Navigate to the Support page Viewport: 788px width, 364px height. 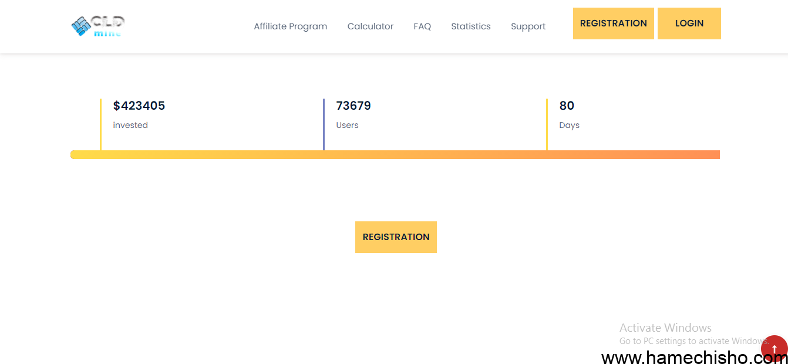pyautogui.click(x=528, y=26)
